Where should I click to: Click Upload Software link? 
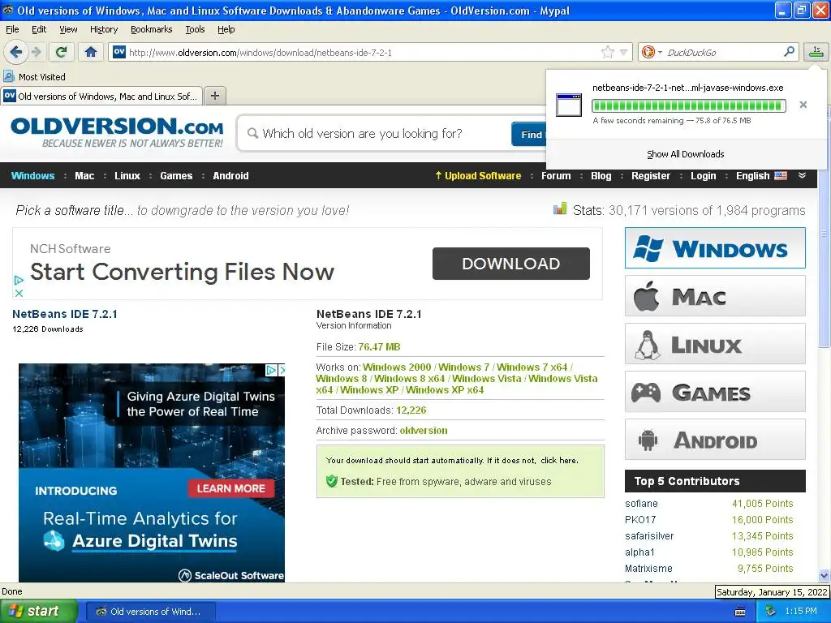[478, 176]
